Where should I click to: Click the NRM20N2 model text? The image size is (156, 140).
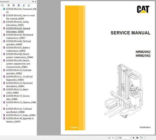pos(143,52)
